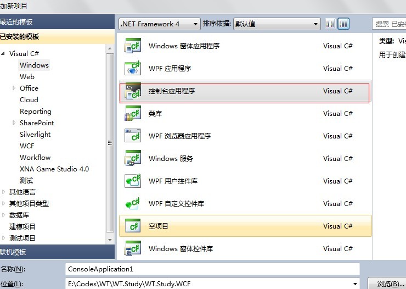406x289 pixels.
Task: Click the tree scrollbar up arrow
Action: [x=110, y=49]
